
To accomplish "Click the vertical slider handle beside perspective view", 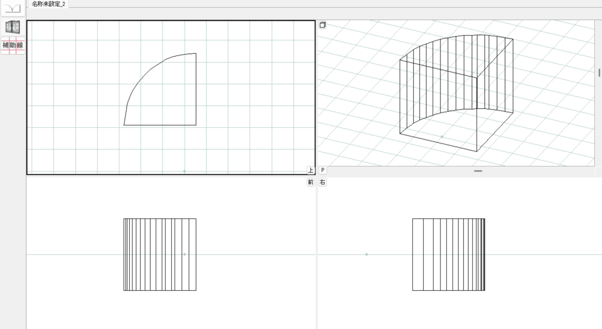I will [599, 72].
